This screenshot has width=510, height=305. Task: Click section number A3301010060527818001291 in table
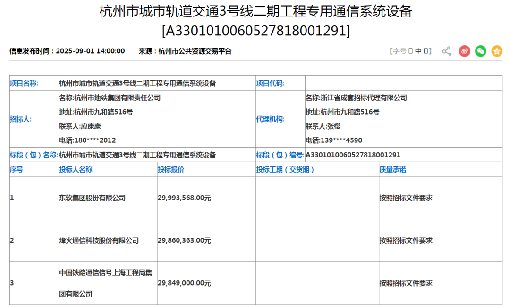coord(353,155)
